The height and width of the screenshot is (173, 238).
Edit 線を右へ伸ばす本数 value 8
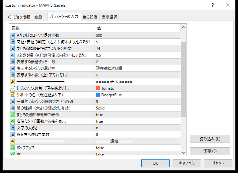coord(138,135)
